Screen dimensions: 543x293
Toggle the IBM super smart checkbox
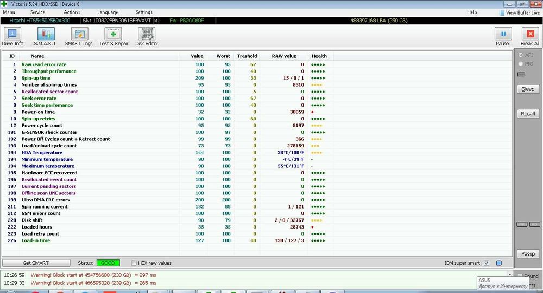[487, 263]
